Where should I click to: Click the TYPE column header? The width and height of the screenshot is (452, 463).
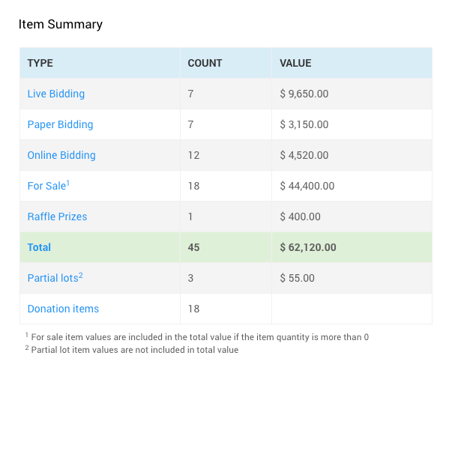pyautogui.click(x=40, y=63)
